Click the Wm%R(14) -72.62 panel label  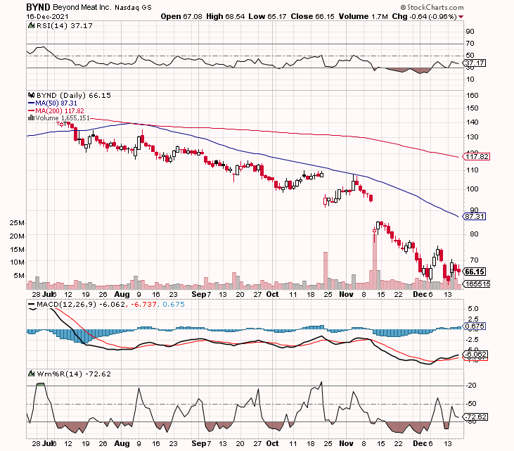[74, 374]
